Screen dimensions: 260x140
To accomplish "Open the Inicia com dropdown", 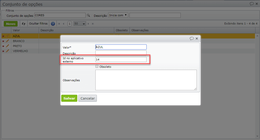I will tap(118, 15).
